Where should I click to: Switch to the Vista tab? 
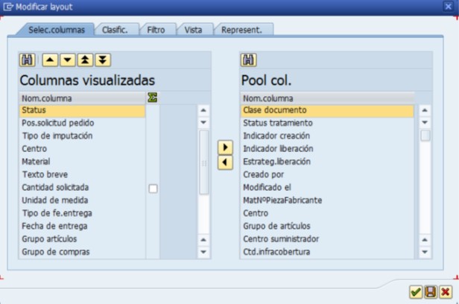click(193, 30)
